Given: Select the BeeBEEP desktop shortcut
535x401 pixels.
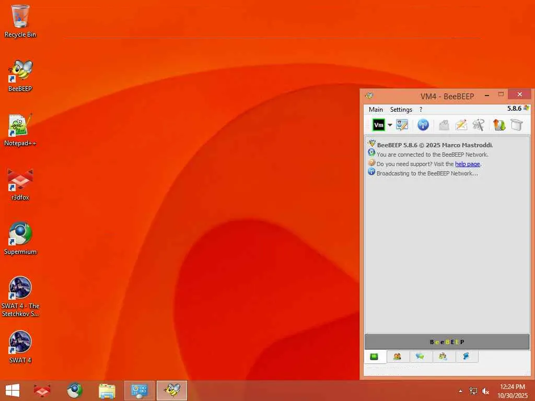Looking at the screenshot, I should [20, 76].
